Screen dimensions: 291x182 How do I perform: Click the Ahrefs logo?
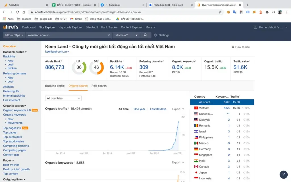click(11, 27)
